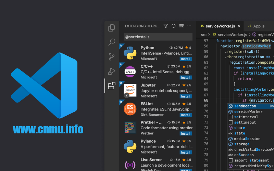This screenshot has height=171, width=274.
Task: Click the Python 4 star rating
Action: pos(188,48)
